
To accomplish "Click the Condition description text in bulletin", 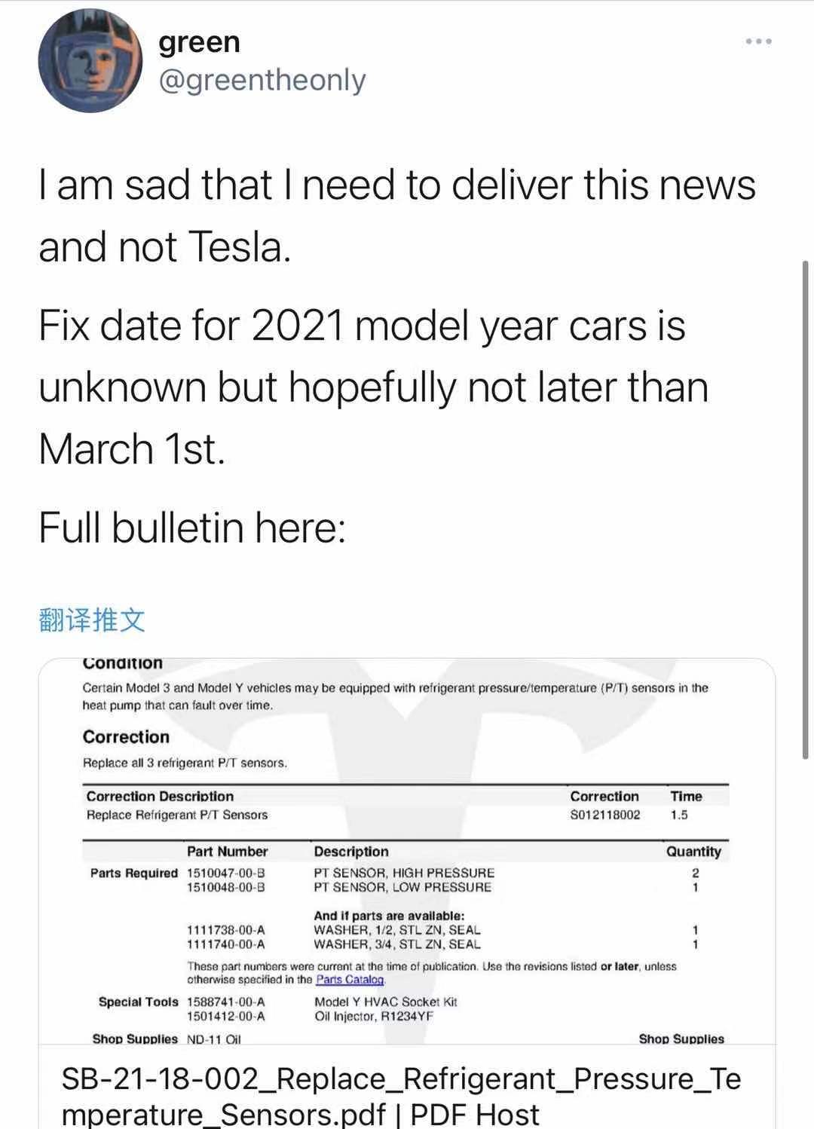I will 395,696.
